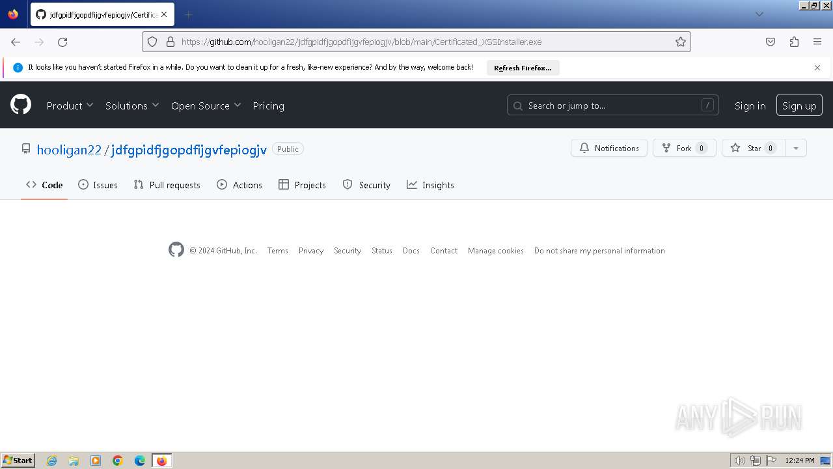Open the Windows Start menu

coord(18,460)
